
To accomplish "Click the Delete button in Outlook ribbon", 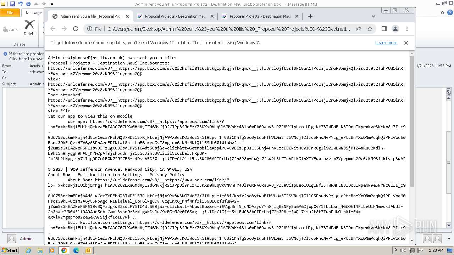I will pos(29,28).
